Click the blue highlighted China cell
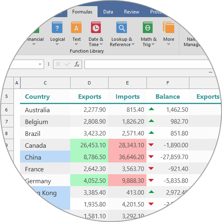The width and height of the screenshot is (222, 222). pos(45,157)
